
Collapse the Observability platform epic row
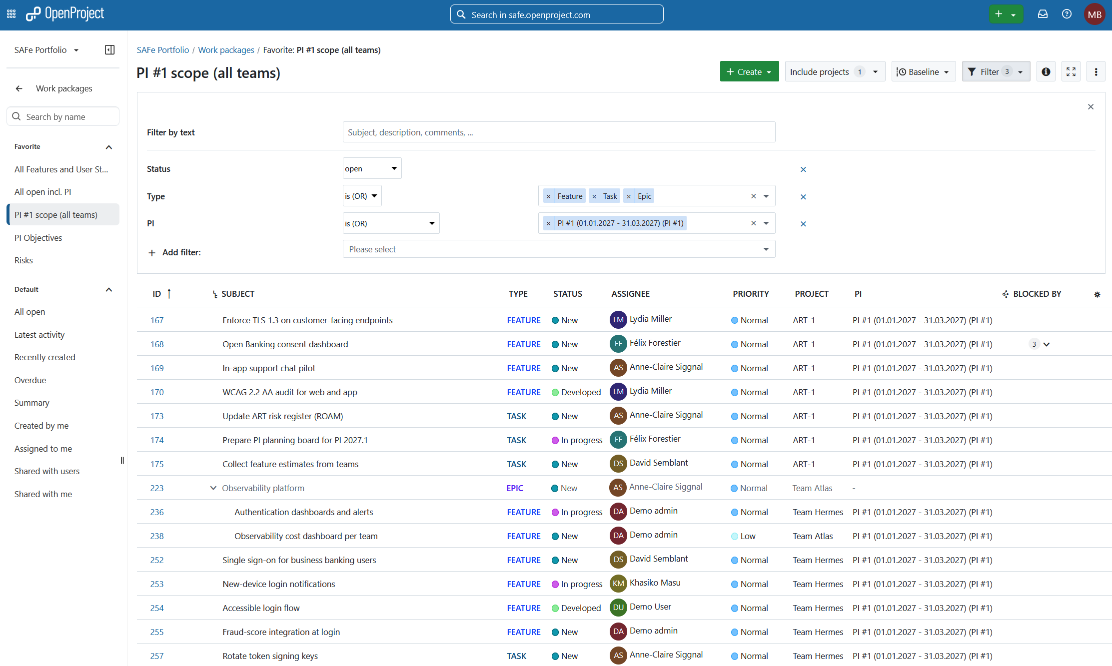click(x=213, y=488)
